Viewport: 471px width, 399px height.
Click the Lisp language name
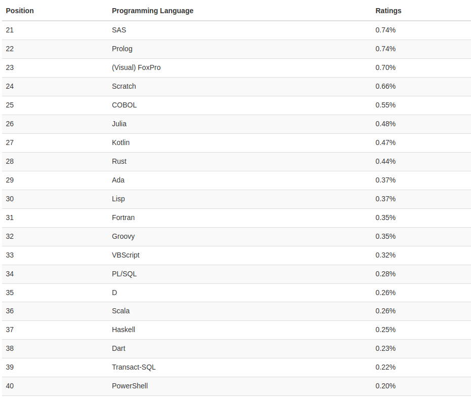click(x=118, y=199)
